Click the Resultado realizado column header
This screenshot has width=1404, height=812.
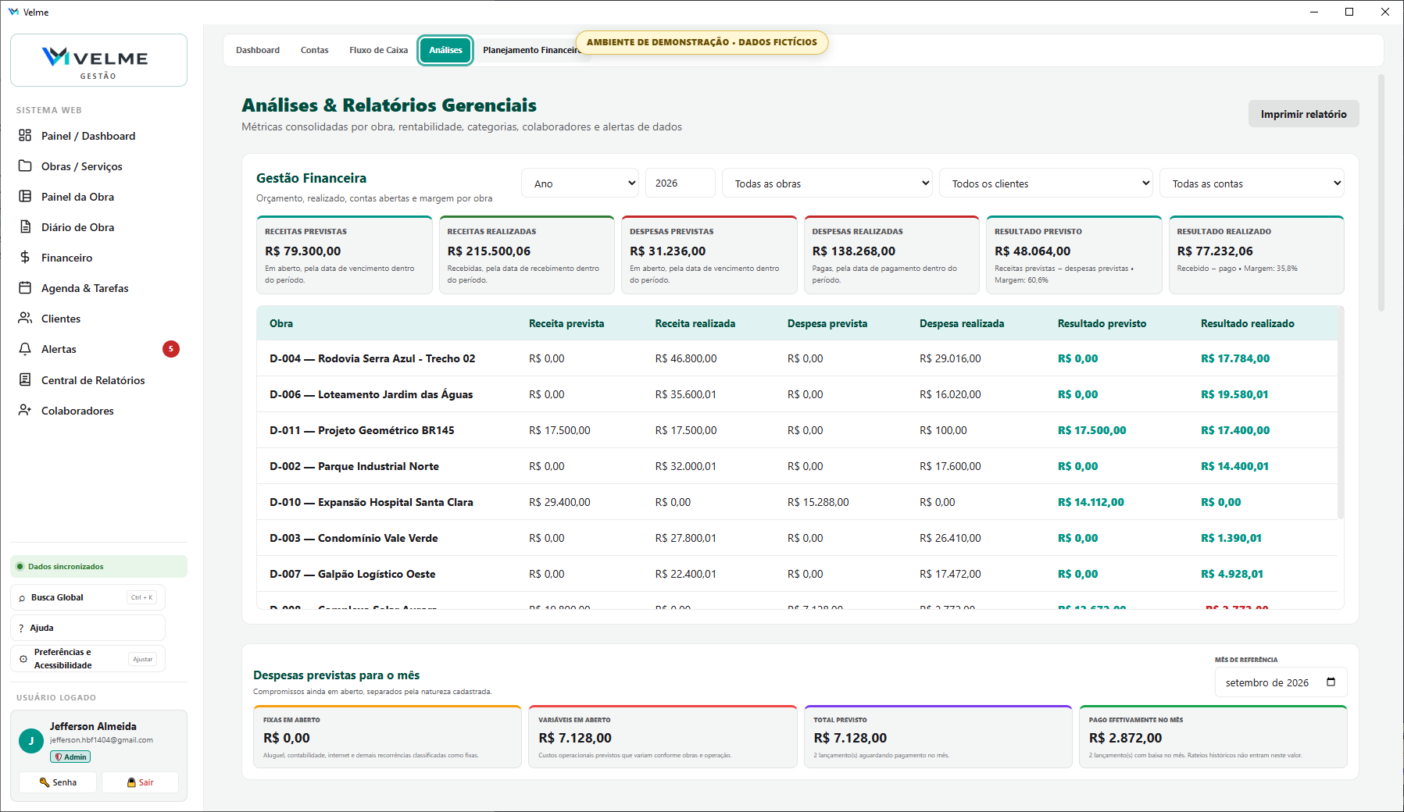[x=1247, y=323]
